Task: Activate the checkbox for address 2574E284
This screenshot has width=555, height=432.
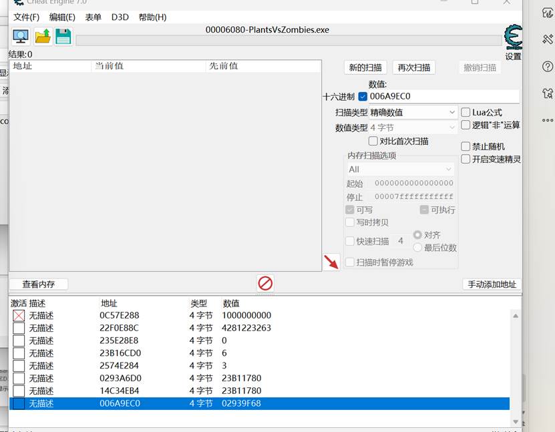Action: (19, 366)
